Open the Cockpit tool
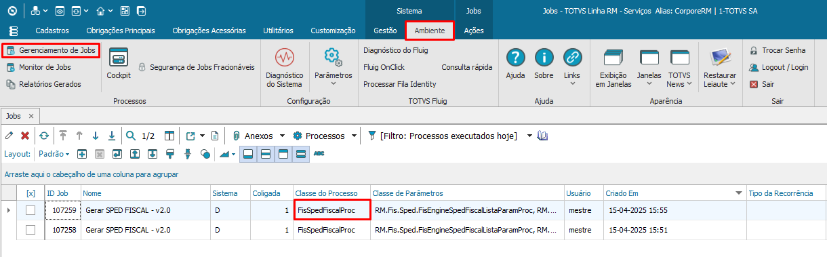The width and height of the screenshot is (827, 257). pyautogui.click(x=119, y=64)
